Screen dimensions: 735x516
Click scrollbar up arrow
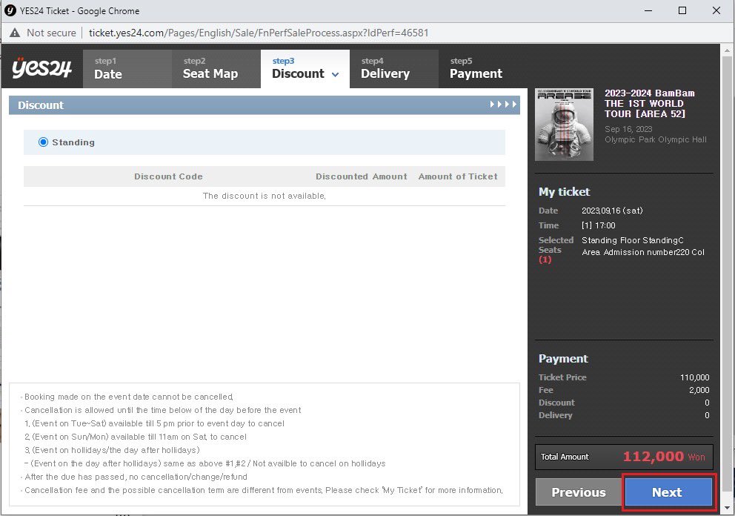(x=727, y=50)
